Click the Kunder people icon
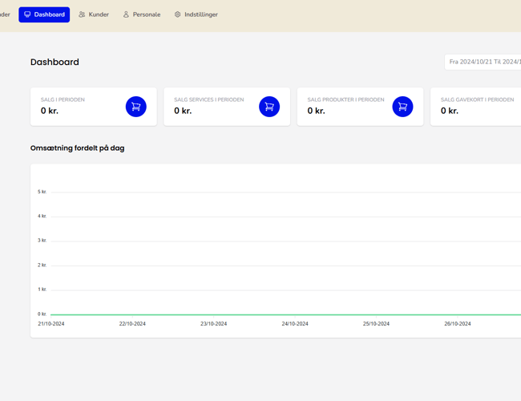The height and width of the screenshot is (401, 521). pyautogui.click(x=82, y=14)
